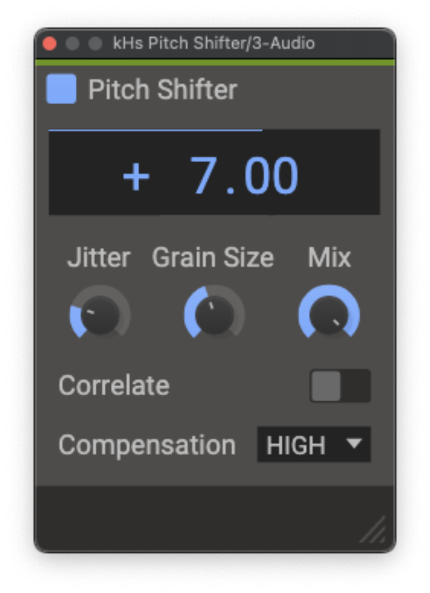Click the Jitter label
430x593 pixels.
(x=99, y=258)
